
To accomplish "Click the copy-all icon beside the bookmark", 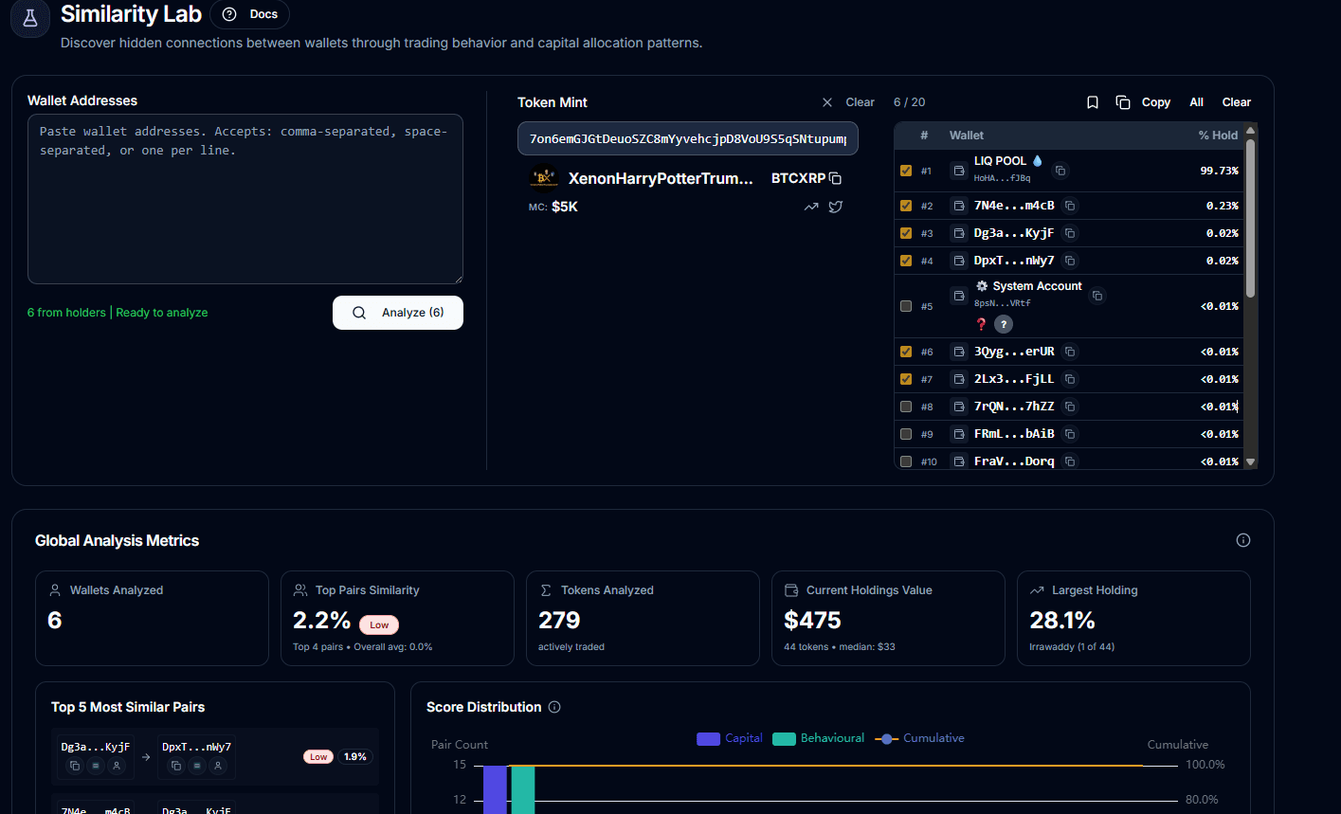I will tap(1123, 101).
